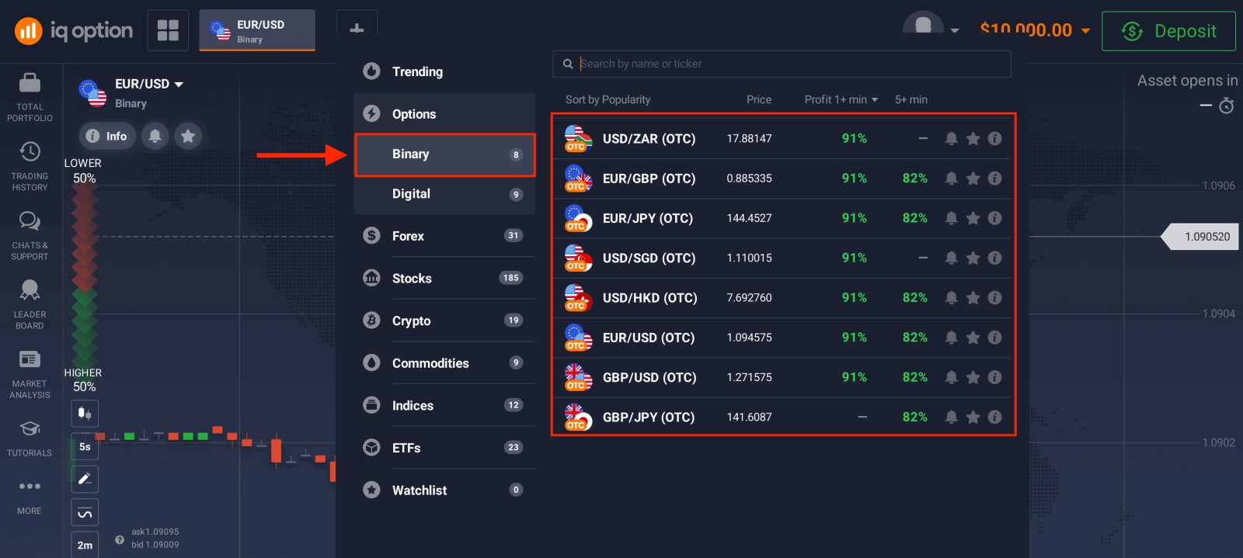Show info for EUR/JPY (OTC)
The height and width of the screenshot is (558, 1243).
coord(994,218)
